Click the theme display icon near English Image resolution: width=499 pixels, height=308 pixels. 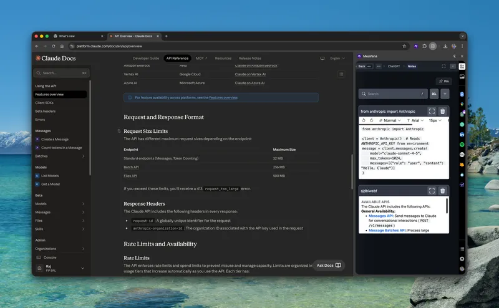click(x=322, y=58)
